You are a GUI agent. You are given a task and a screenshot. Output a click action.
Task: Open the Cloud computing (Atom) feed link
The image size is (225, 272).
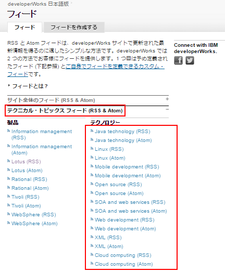tap(124, 264)
